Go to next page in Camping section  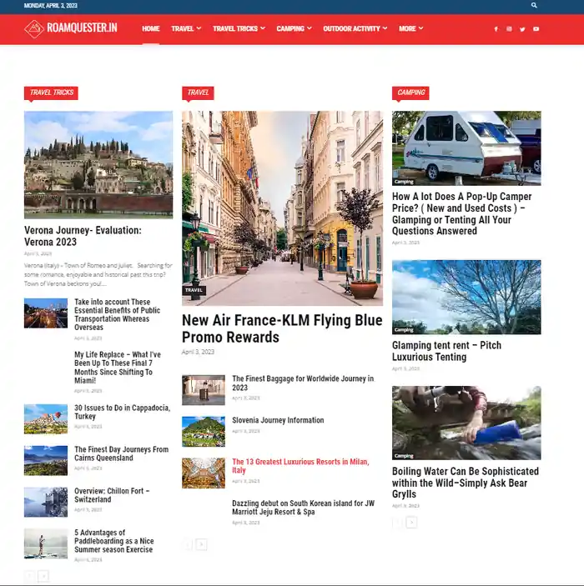point(411,522)
